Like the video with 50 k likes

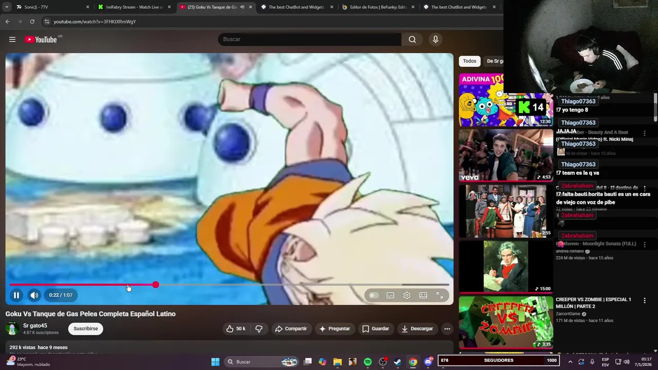click(236, 329)
